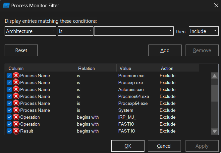Viewport: 221px width, 153px height.
Task: Open the Architecture column dropdown
Action: coord(30,31)
